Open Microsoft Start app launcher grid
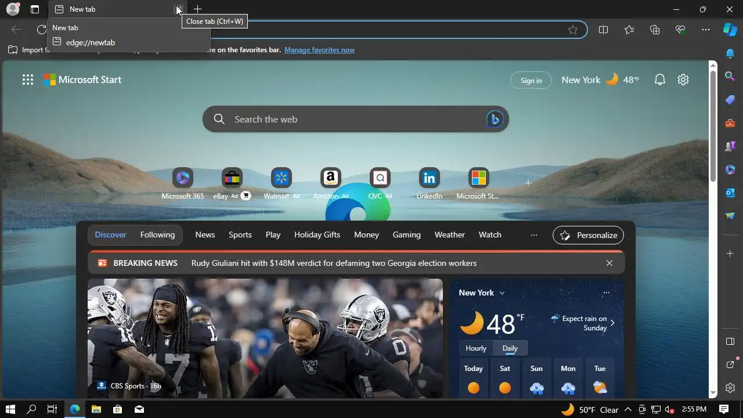 click(28, 80)
